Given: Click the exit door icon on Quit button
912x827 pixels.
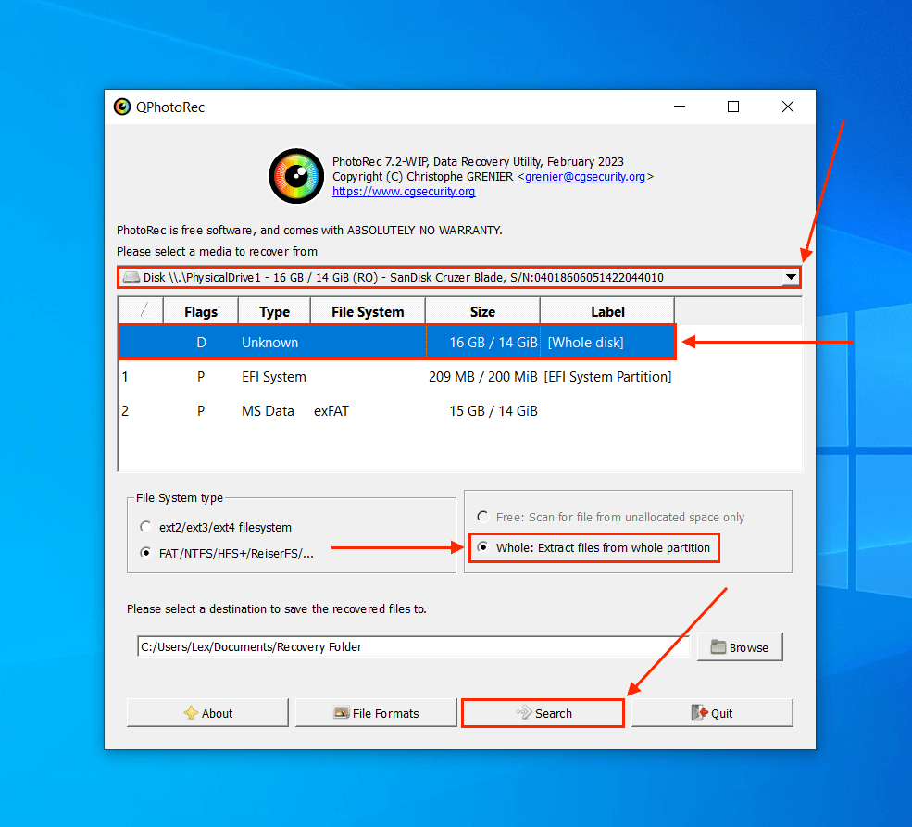Looking at the screenshot, I should [x=699, y=713].
